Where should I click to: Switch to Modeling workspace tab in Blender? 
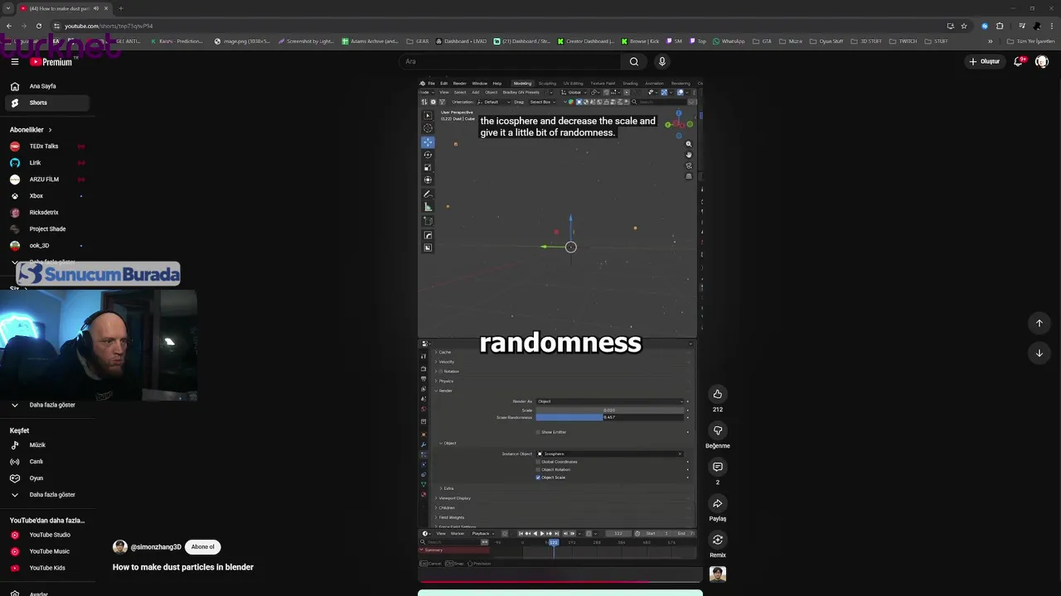click(x=522, y=84)
